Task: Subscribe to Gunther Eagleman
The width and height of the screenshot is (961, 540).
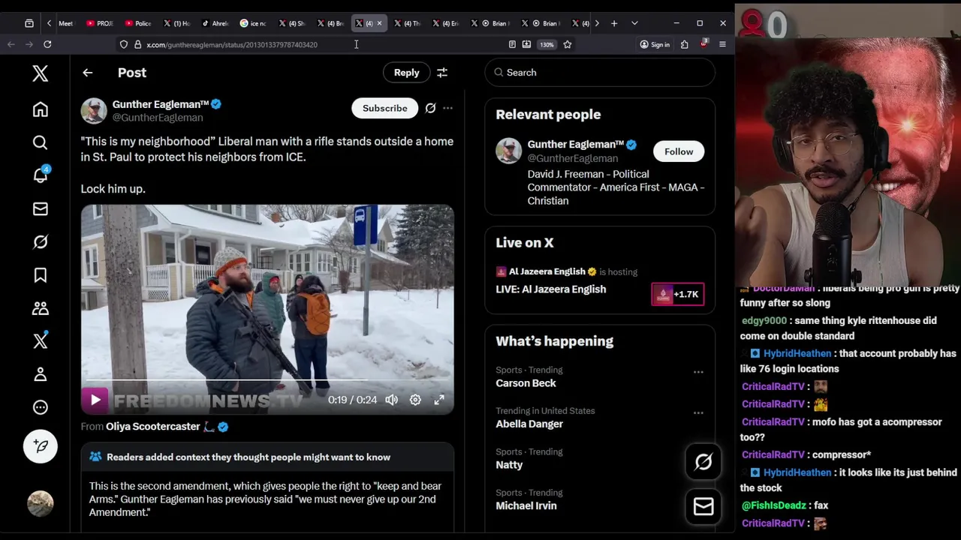Action: 384,108
